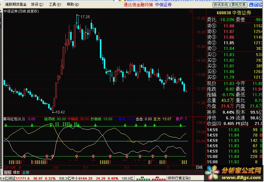Select the 买① 11.83 bid row
Screen dimensions: 264x182
coord(234,55)
